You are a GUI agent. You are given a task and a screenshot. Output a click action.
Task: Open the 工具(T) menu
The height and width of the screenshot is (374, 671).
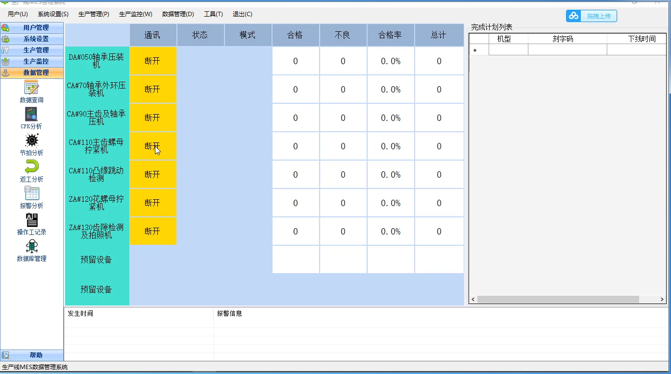213,14
